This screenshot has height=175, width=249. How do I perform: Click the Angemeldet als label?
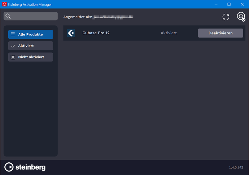click(78, 17)
